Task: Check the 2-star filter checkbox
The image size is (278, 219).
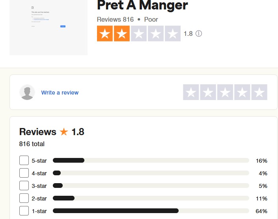Action: [x=24, y=198]
